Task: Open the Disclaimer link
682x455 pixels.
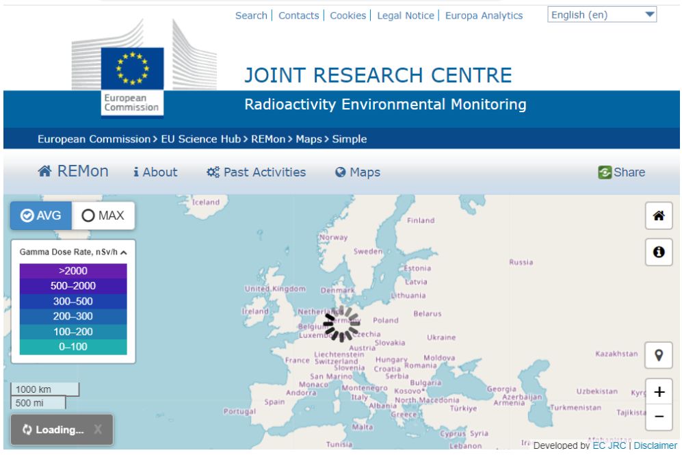Action: (x=655, y=445)
